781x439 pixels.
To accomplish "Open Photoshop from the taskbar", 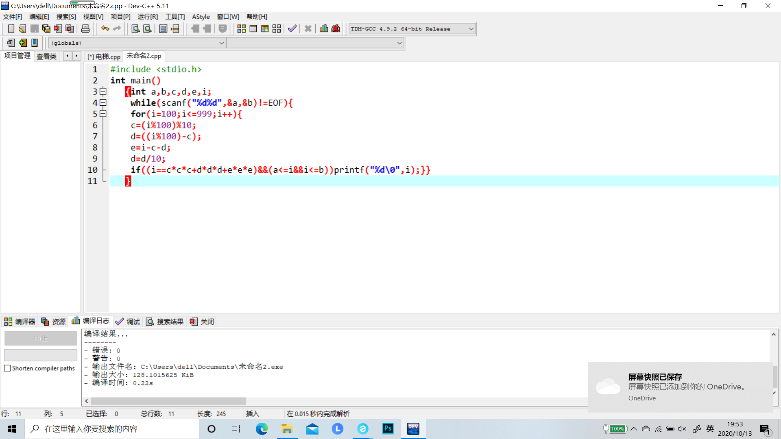I will 388,428.
